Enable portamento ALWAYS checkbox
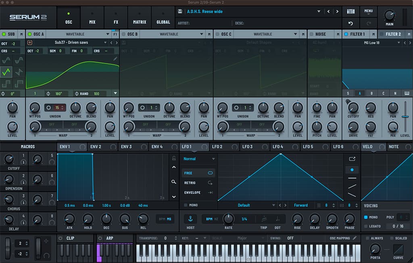413x263 pixels. click(x=367, y=238)
